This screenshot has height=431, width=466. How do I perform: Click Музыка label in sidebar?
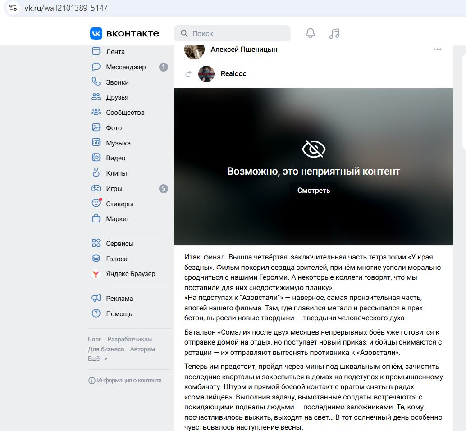tap(118, 143)
